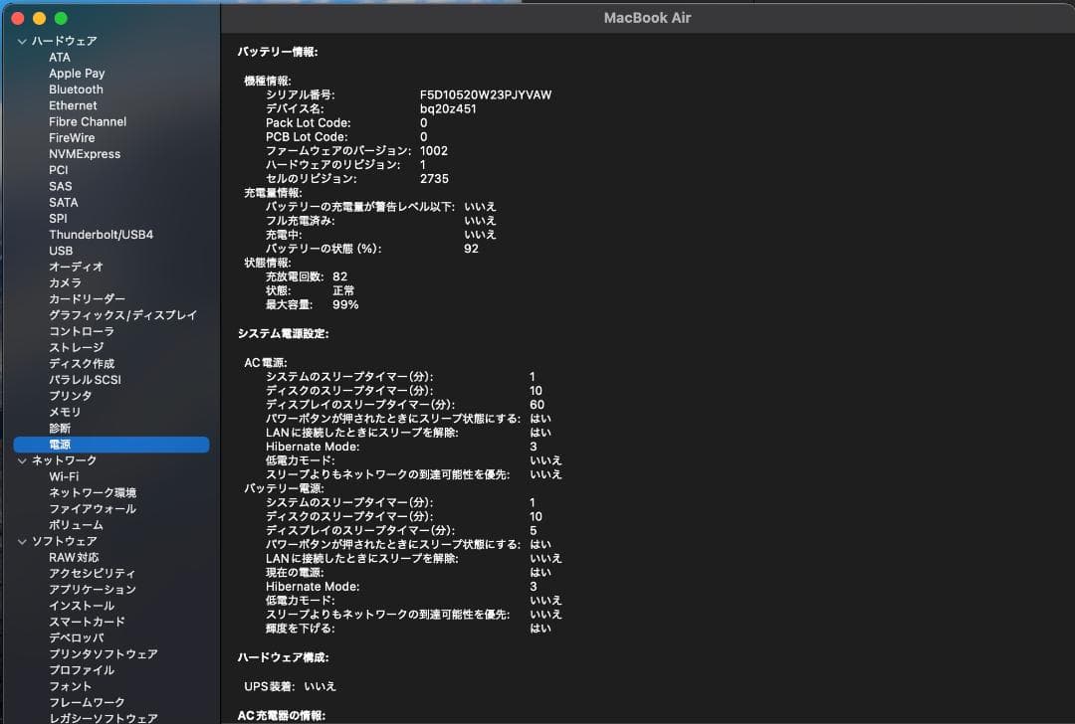Click the UPS装着 line
Screen dimensions: 1075x724
pos(290,686)
